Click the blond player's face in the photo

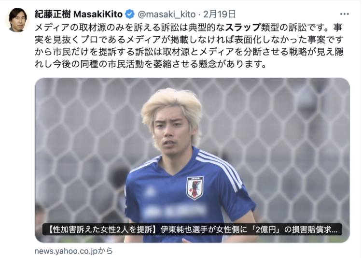172,132
